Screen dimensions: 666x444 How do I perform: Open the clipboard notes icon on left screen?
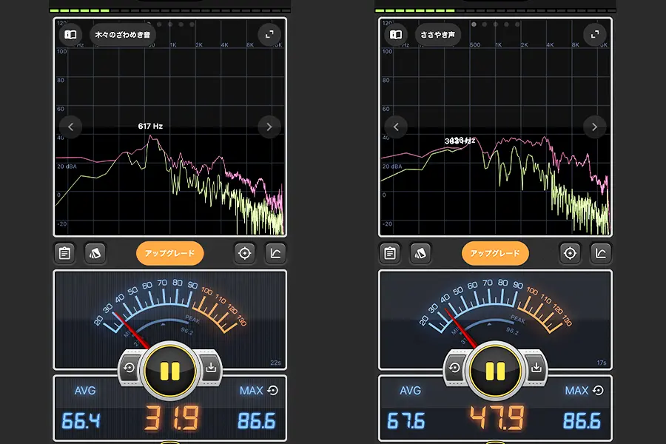pos(64,254)
